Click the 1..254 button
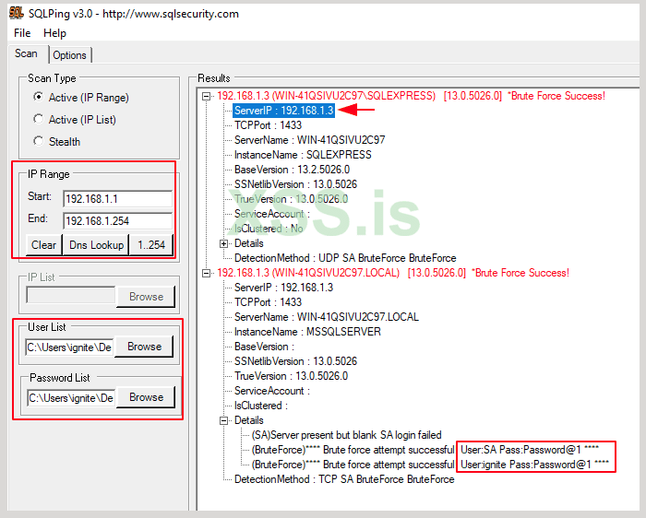Image resolution: width=646 pixels, height=518 pixels. pyautogui.click(x=151, y=245)
